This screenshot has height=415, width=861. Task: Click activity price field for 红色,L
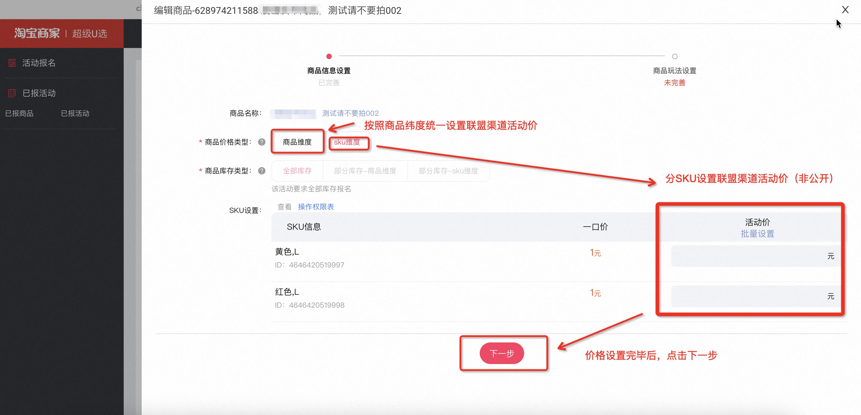coord(749,296)
